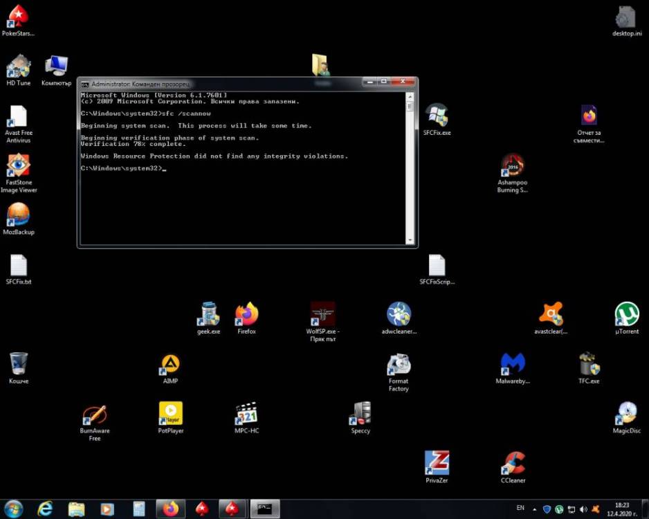
Task: Switch to second PokerStars taskbar button
Action: [x=232, y=509]
